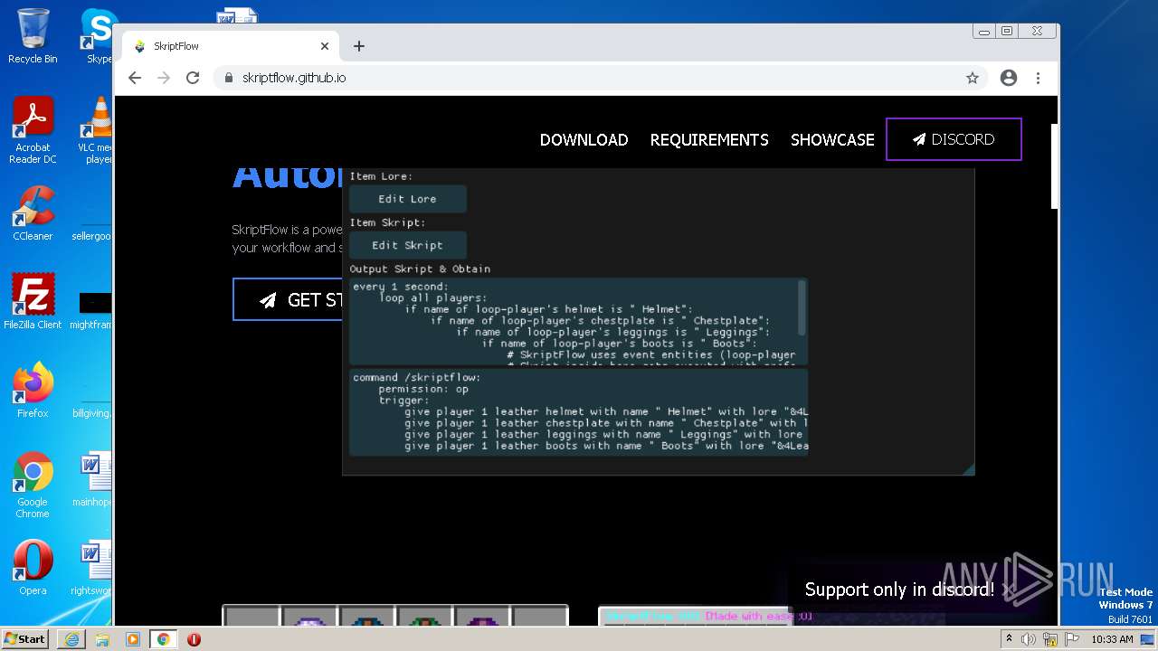The image size is (1158, 651).
Task: Open the DOWNLOAD nav item
Action: click(584, 140)
